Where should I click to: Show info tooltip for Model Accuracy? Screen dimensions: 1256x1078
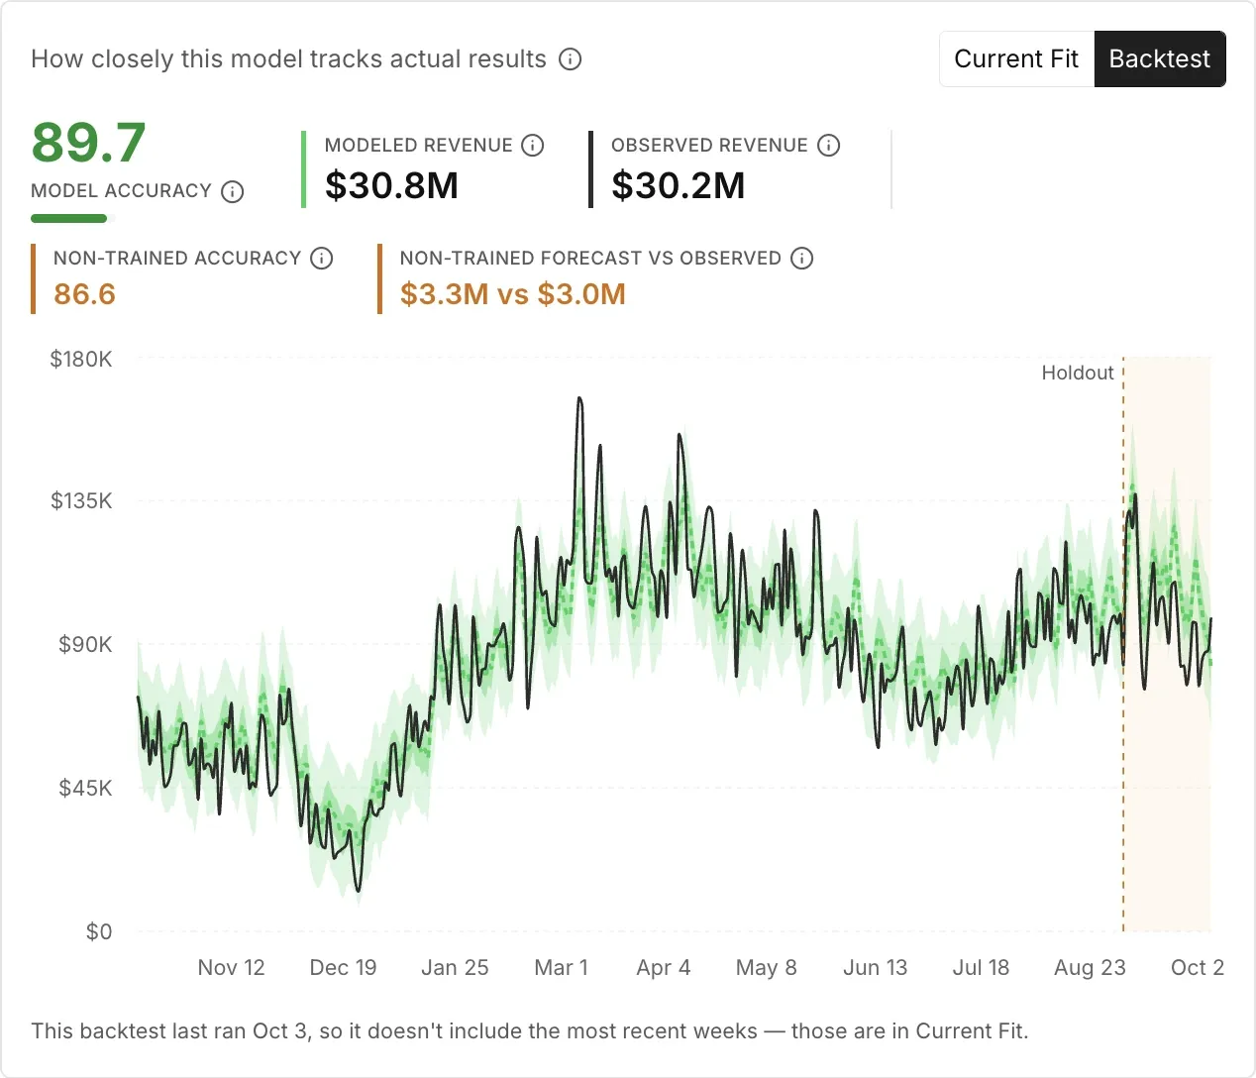pos(232,191)
